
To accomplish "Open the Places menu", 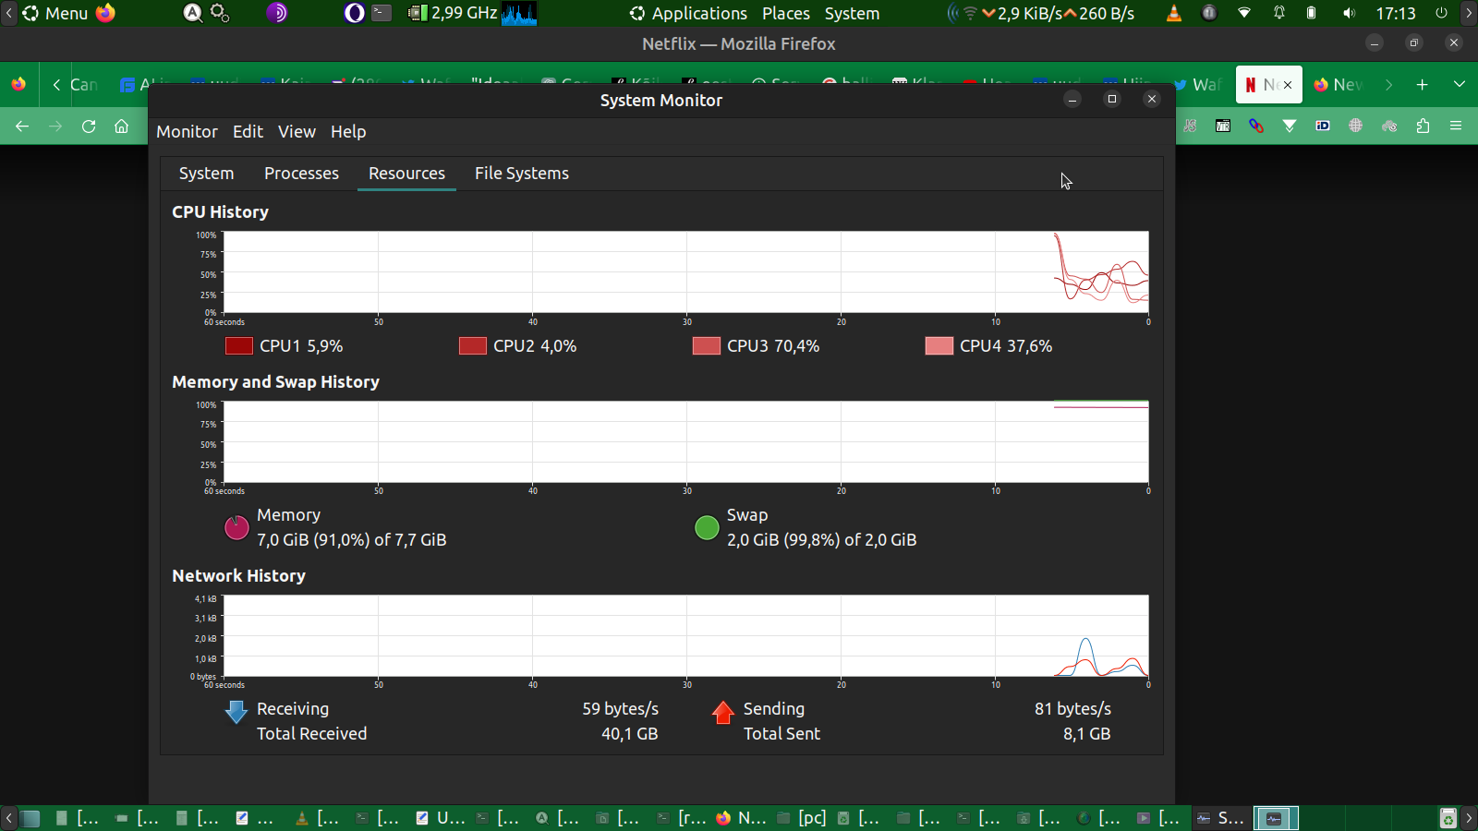I will (786, 13).
